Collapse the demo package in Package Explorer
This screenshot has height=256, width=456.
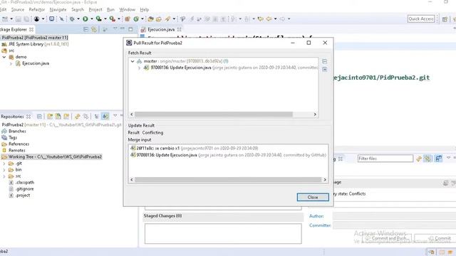coord(4,57)
